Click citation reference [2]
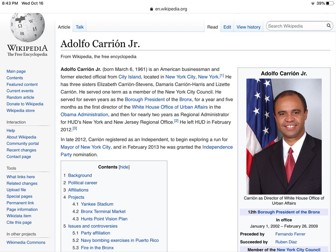This screenshot has height=252, width=336. (176, 121)
